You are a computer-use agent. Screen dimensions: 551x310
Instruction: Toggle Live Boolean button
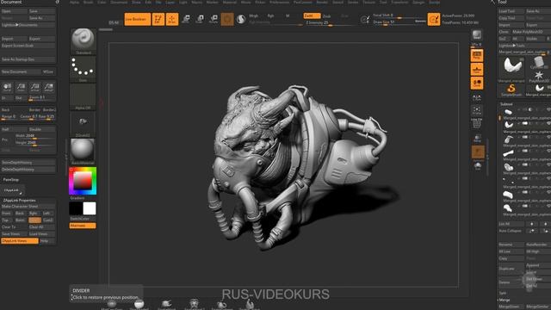(138, 19)
